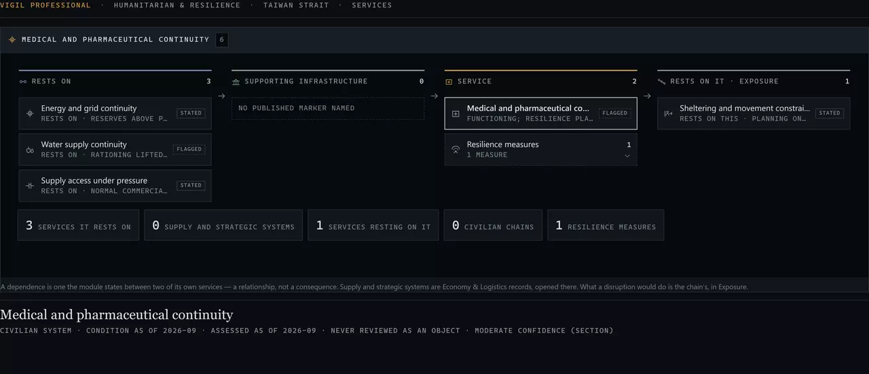Click the Resilience measures signal icon
This screenshot has height=374, width=869.
click(456, 149)
